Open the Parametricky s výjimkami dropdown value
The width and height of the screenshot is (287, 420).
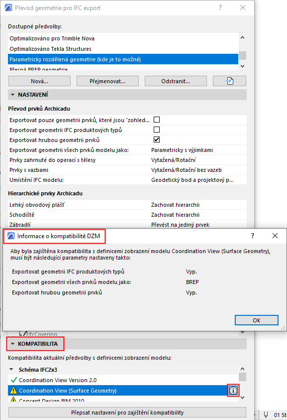coord(182,150)
